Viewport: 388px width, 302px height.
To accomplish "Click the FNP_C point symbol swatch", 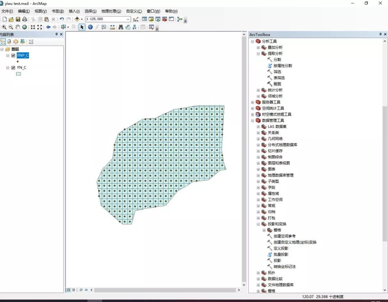I will click(x=18, y=62).
